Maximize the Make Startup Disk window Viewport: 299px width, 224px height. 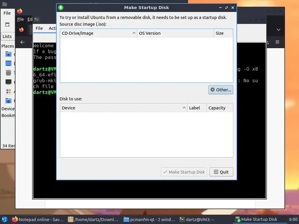point(227,8)
